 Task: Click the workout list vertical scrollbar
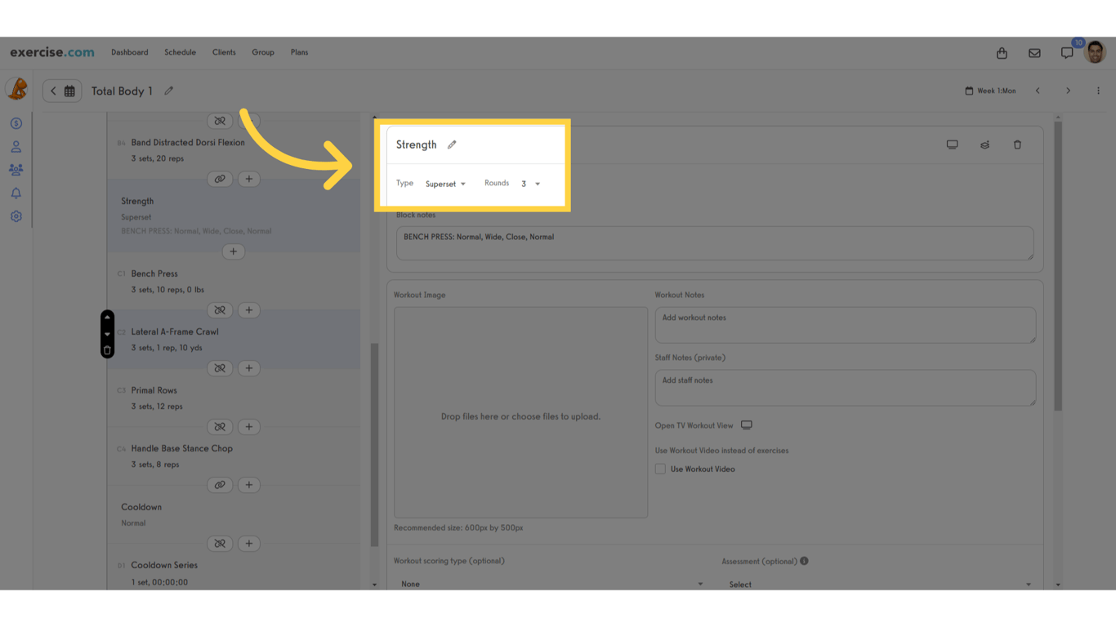[375, 445]
